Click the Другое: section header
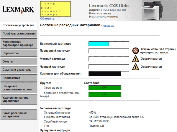The image size is (177, 132). (45, 83)
